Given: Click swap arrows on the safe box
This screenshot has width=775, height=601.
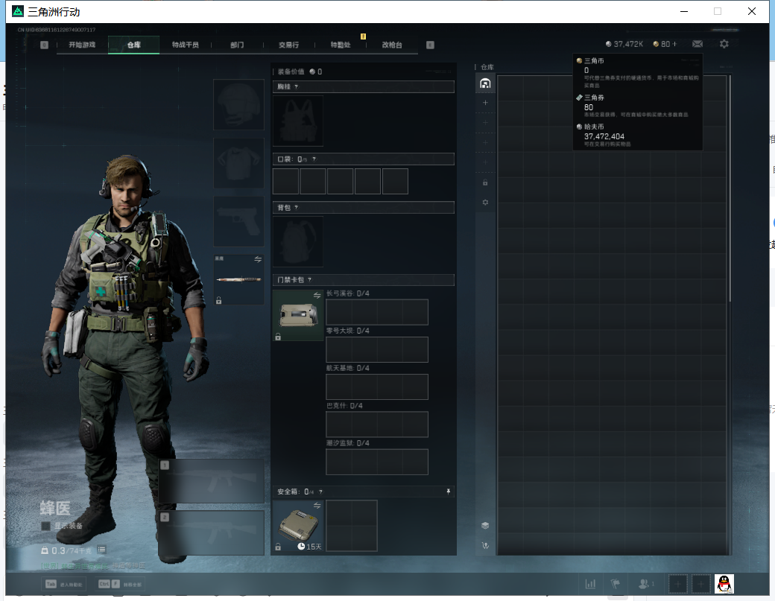Looking at the screenshot, I should pos(317,506).
